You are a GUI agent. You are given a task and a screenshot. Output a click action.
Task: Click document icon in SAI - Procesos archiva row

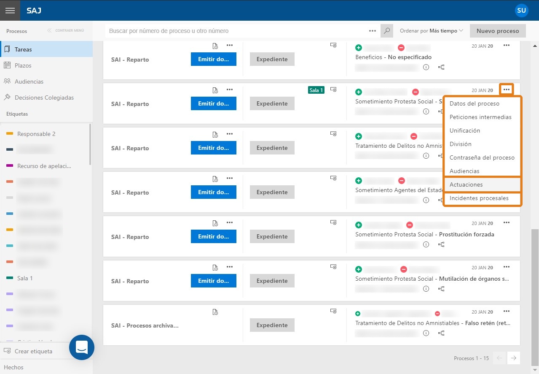coord(215,312)
